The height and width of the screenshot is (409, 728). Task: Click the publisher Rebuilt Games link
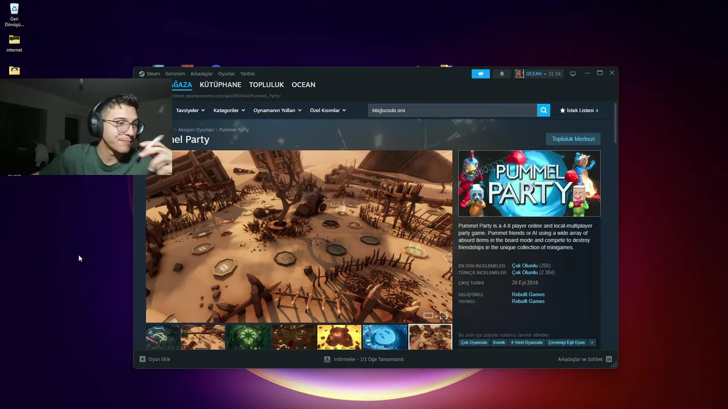(x=528, y=301)
